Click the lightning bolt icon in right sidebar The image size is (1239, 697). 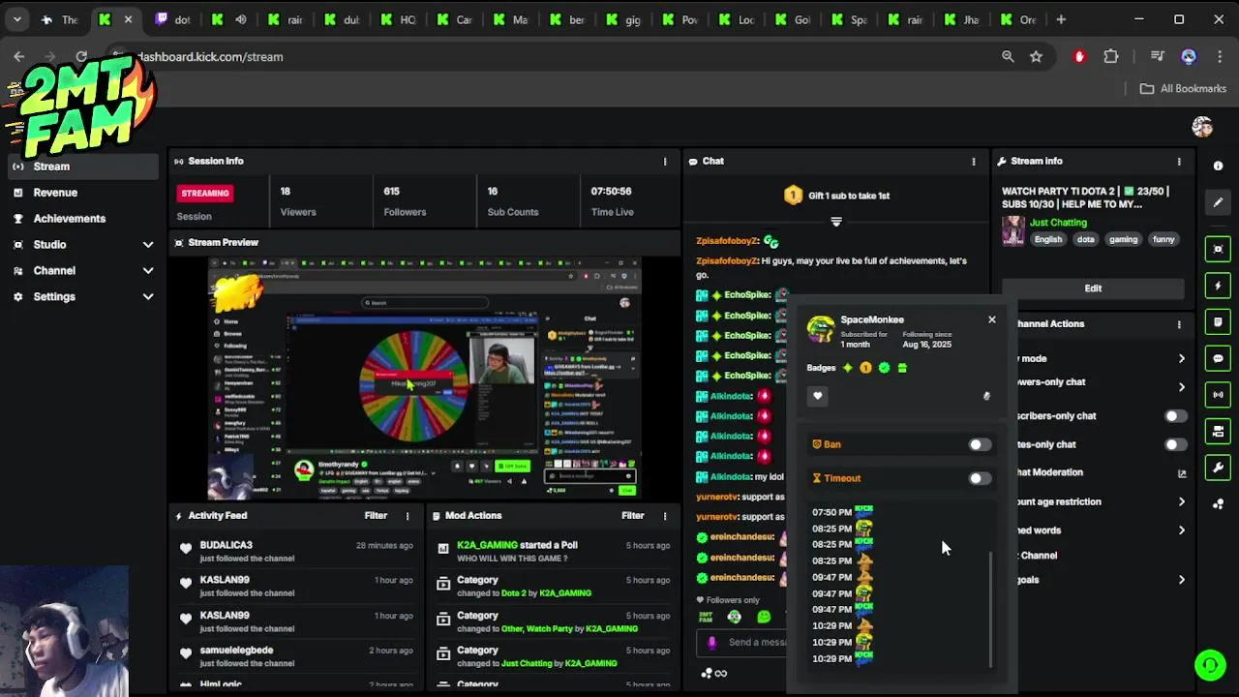1218,286
